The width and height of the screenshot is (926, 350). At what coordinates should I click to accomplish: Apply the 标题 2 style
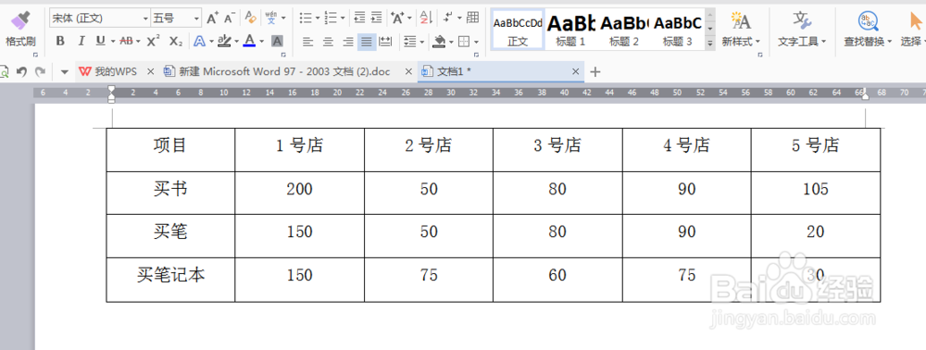(x=623, y=29)
